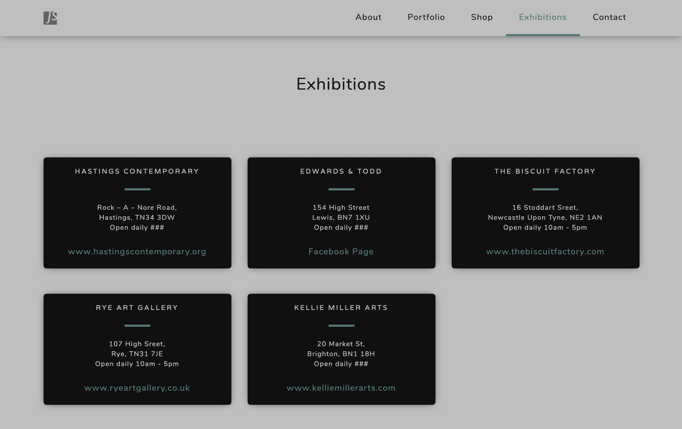
Task: Click The Biscuit Factory card title
Action: click(x=545, y=171)
